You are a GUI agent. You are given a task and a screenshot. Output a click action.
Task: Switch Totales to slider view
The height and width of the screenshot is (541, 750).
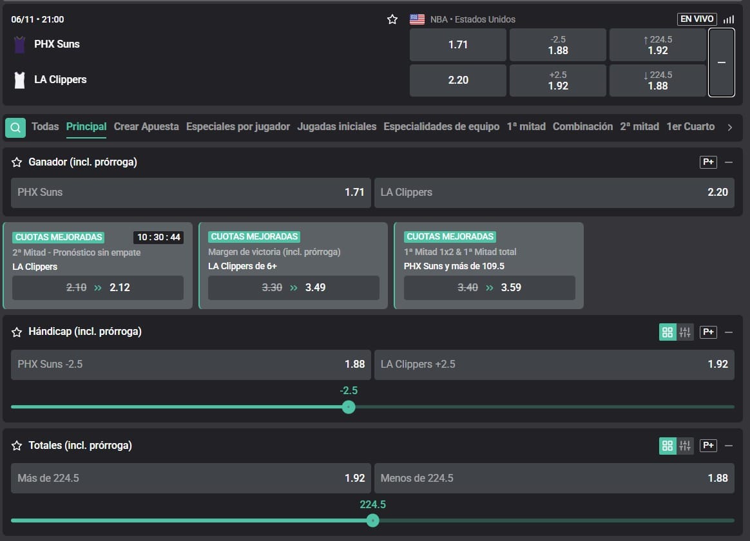[685, 446]
